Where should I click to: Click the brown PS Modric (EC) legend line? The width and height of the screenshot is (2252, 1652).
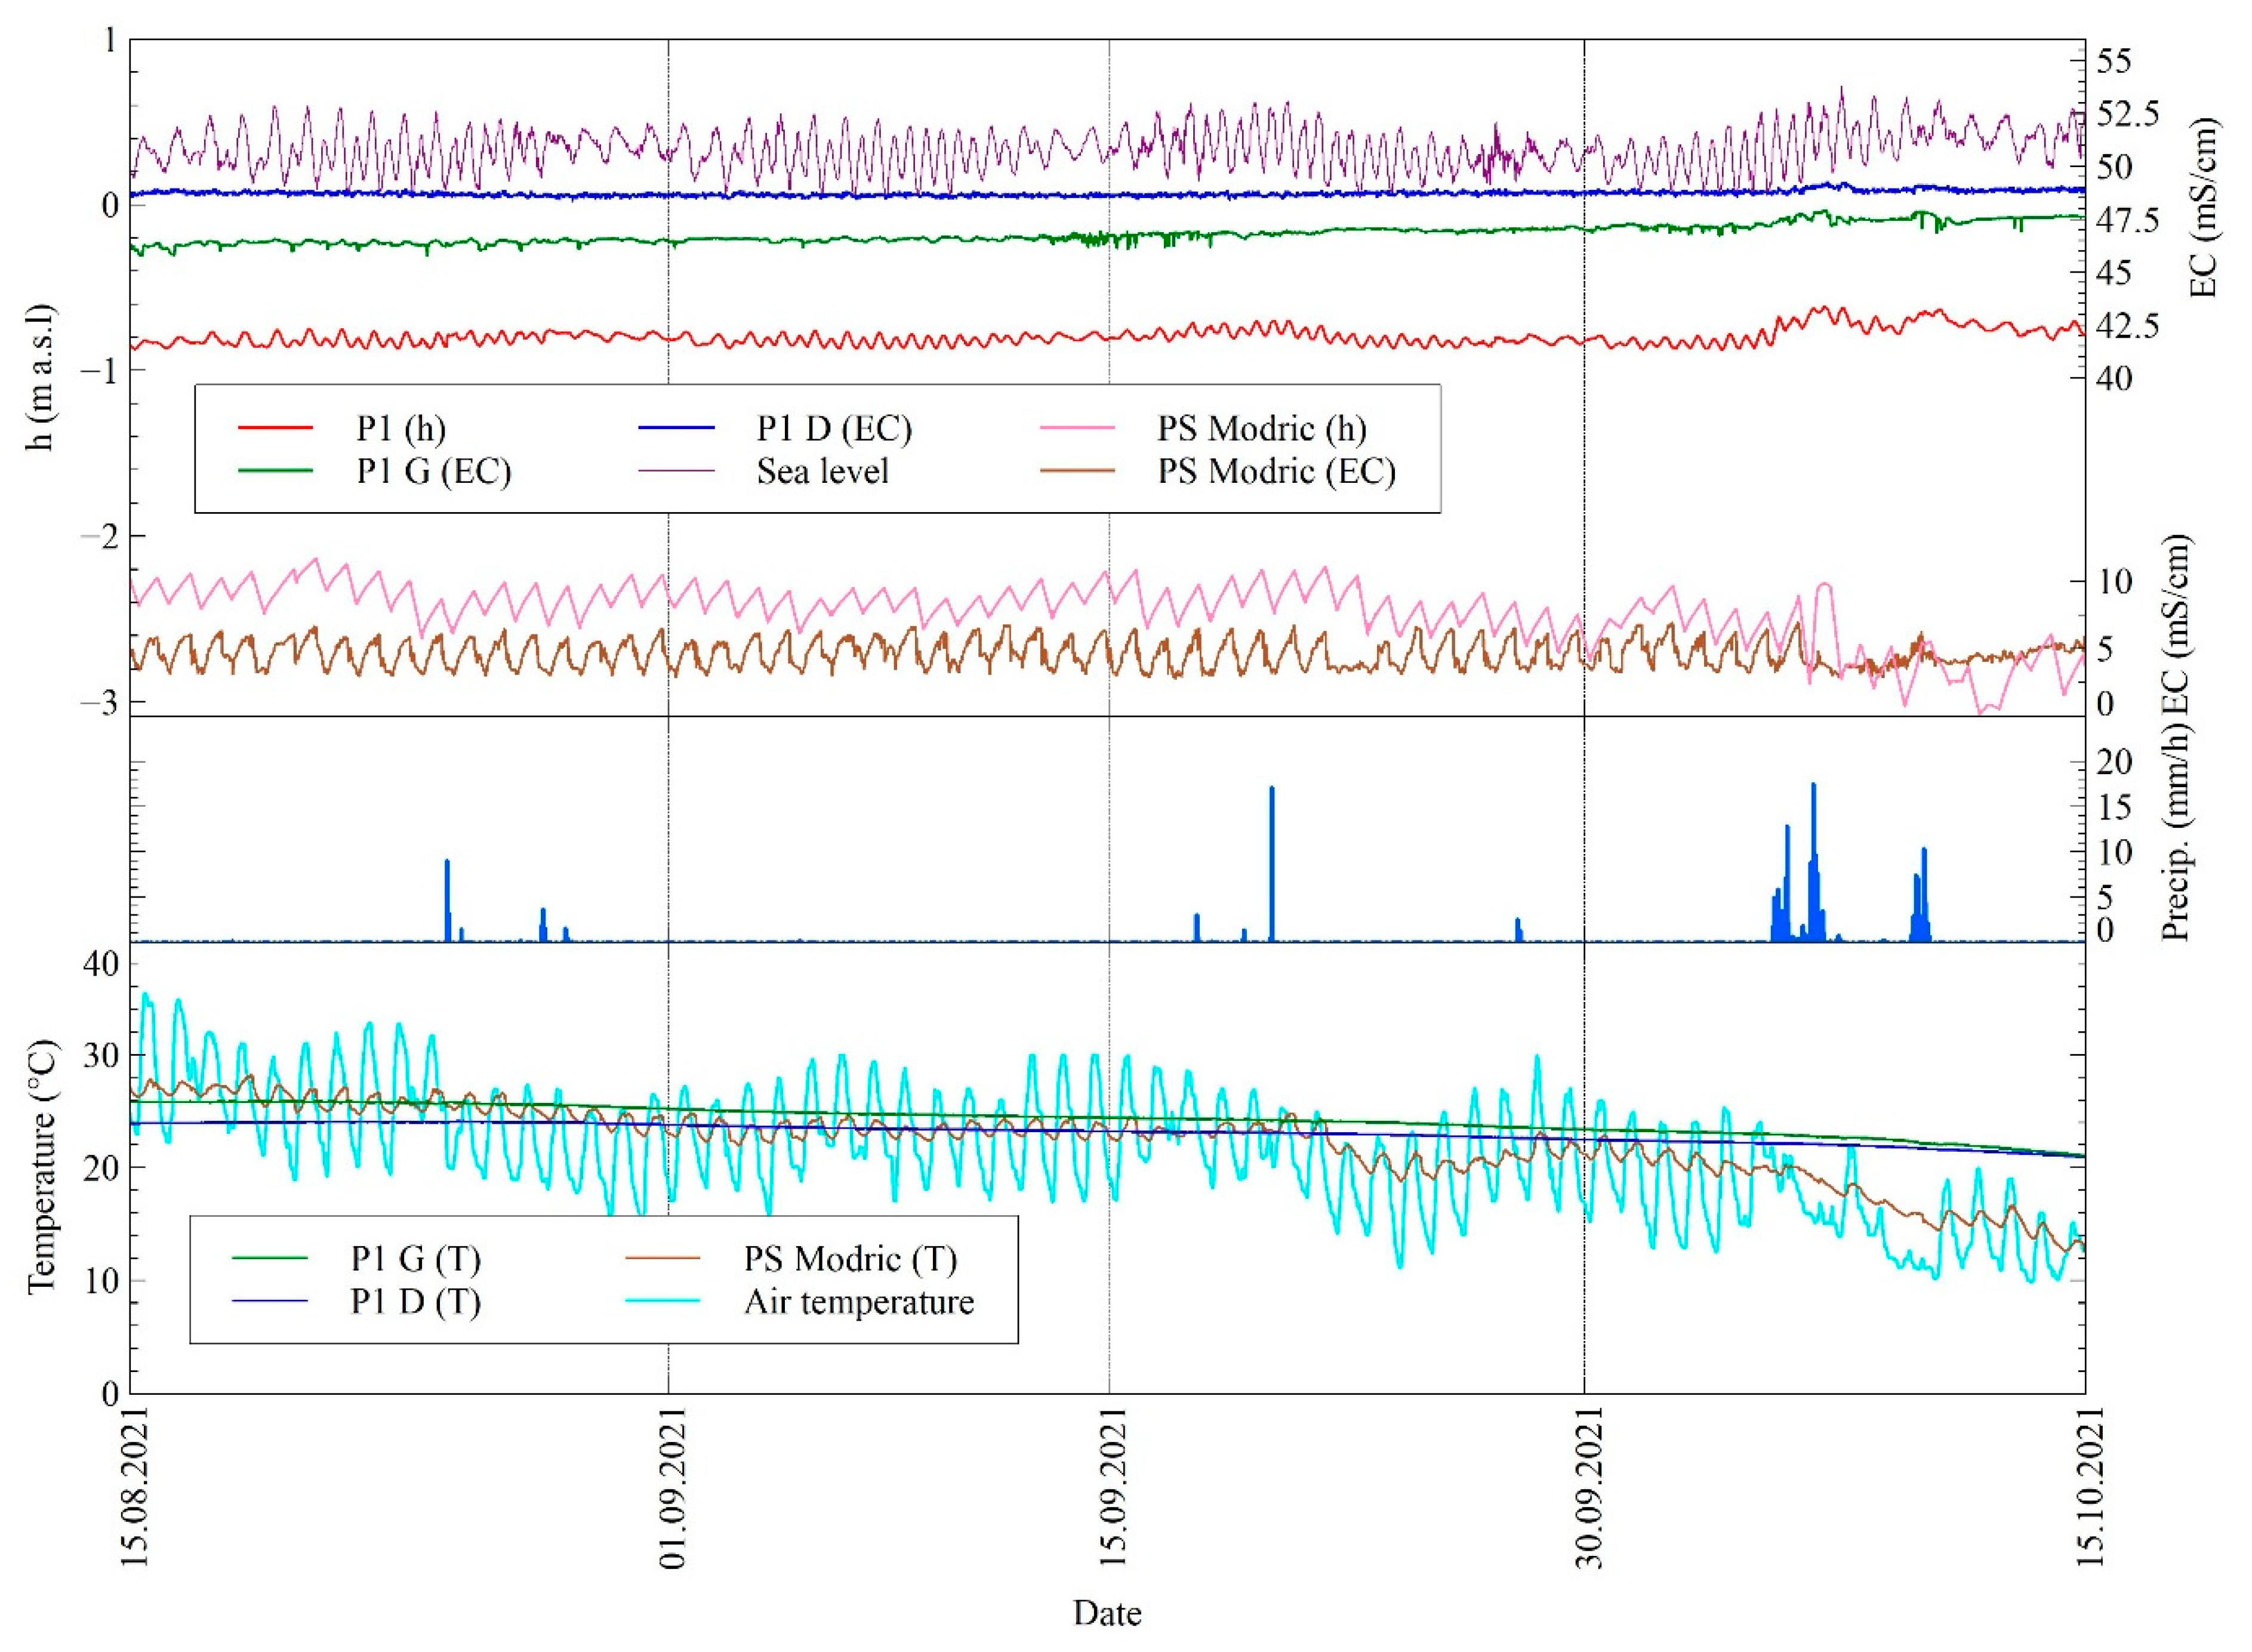pyautogui.click(x=1077, y=471)
